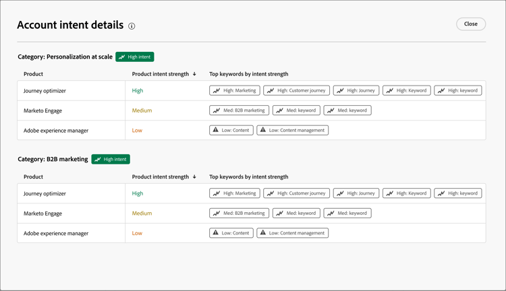The width and height of the screenshot is (506, 291).
Task: Click the Product column header in first table
Action: tap(33, 74)
